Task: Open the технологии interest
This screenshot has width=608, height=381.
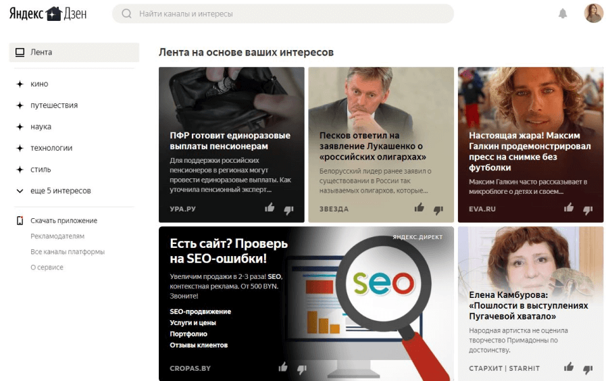Action: point(51,148)
